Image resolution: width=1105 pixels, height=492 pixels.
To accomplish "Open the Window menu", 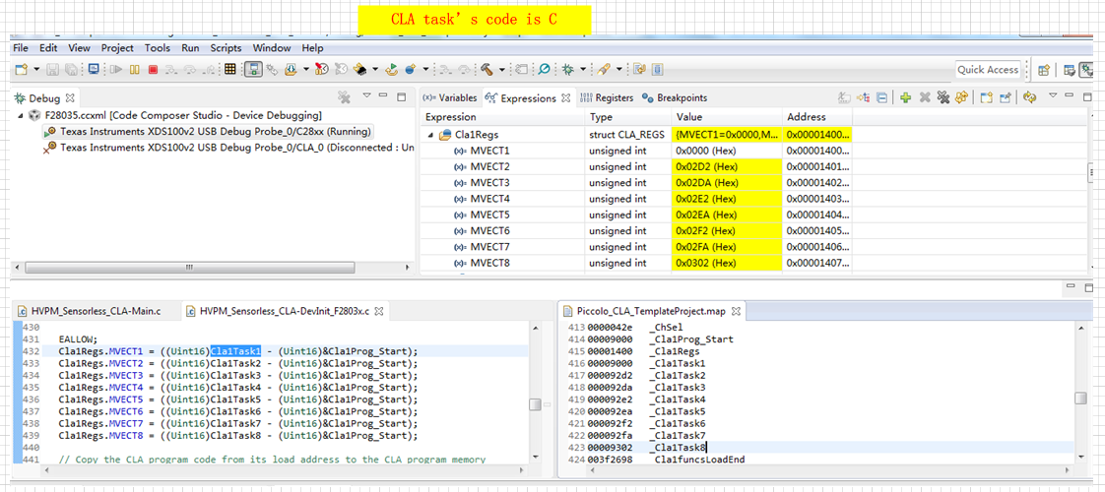I will tap(271, 48).
